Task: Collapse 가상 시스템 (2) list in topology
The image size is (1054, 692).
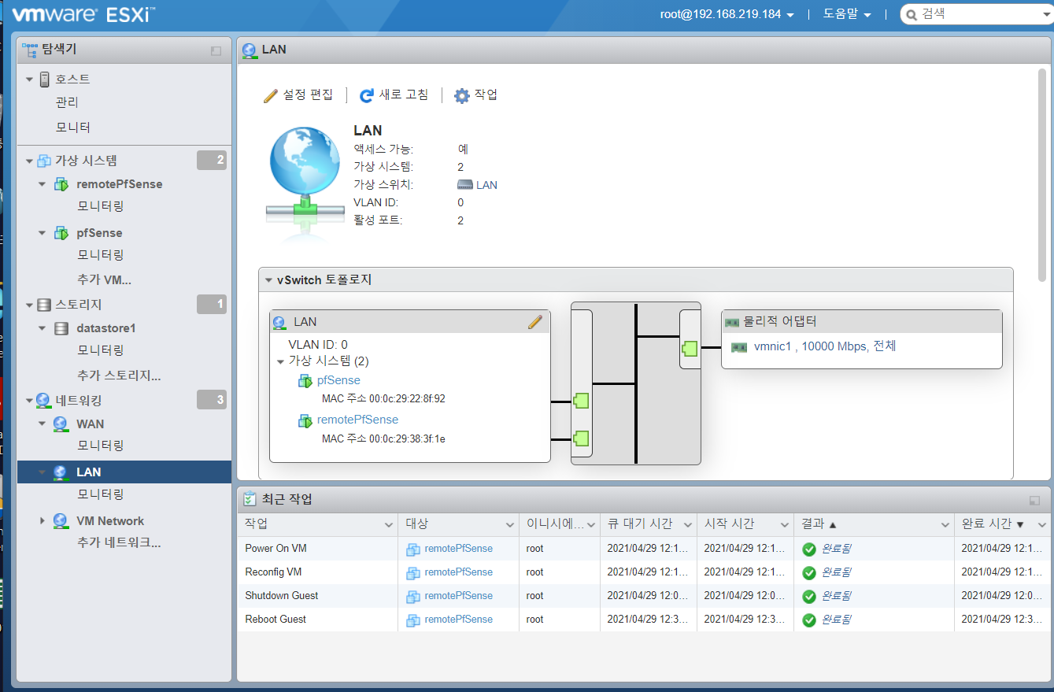Action: click(x=281, y=361)
